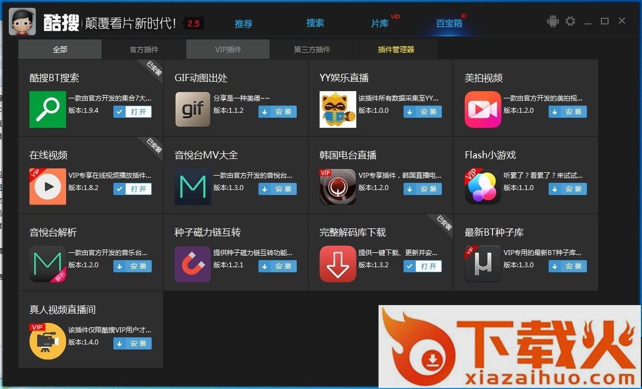Screen dimensions: 642x389
Task: Click the 酷搜BT搜索 green magnifier icon
Action: pos(47,109)
